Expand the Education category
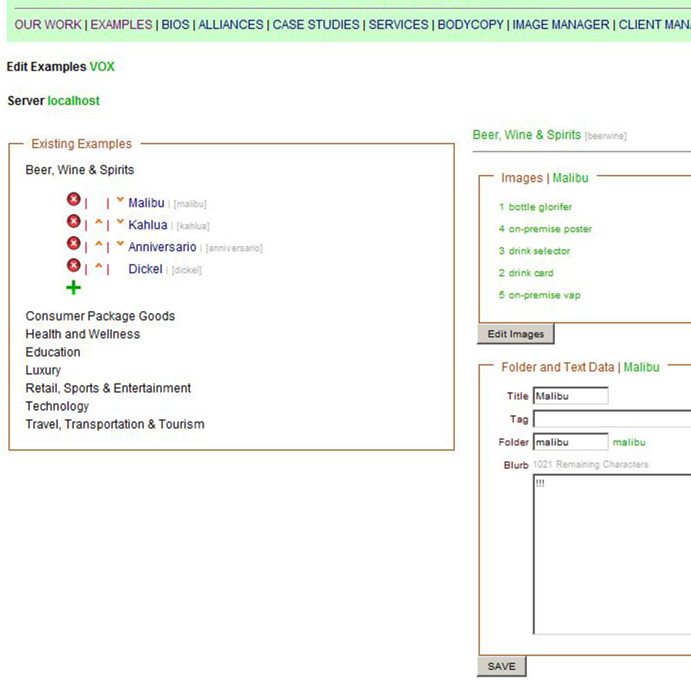691x691 pixels. point(53,352)
